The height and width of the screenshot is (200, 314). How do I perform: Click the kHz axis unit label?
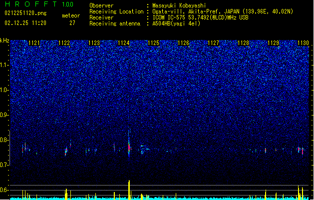pyautogui.click(x=4, y=40)
